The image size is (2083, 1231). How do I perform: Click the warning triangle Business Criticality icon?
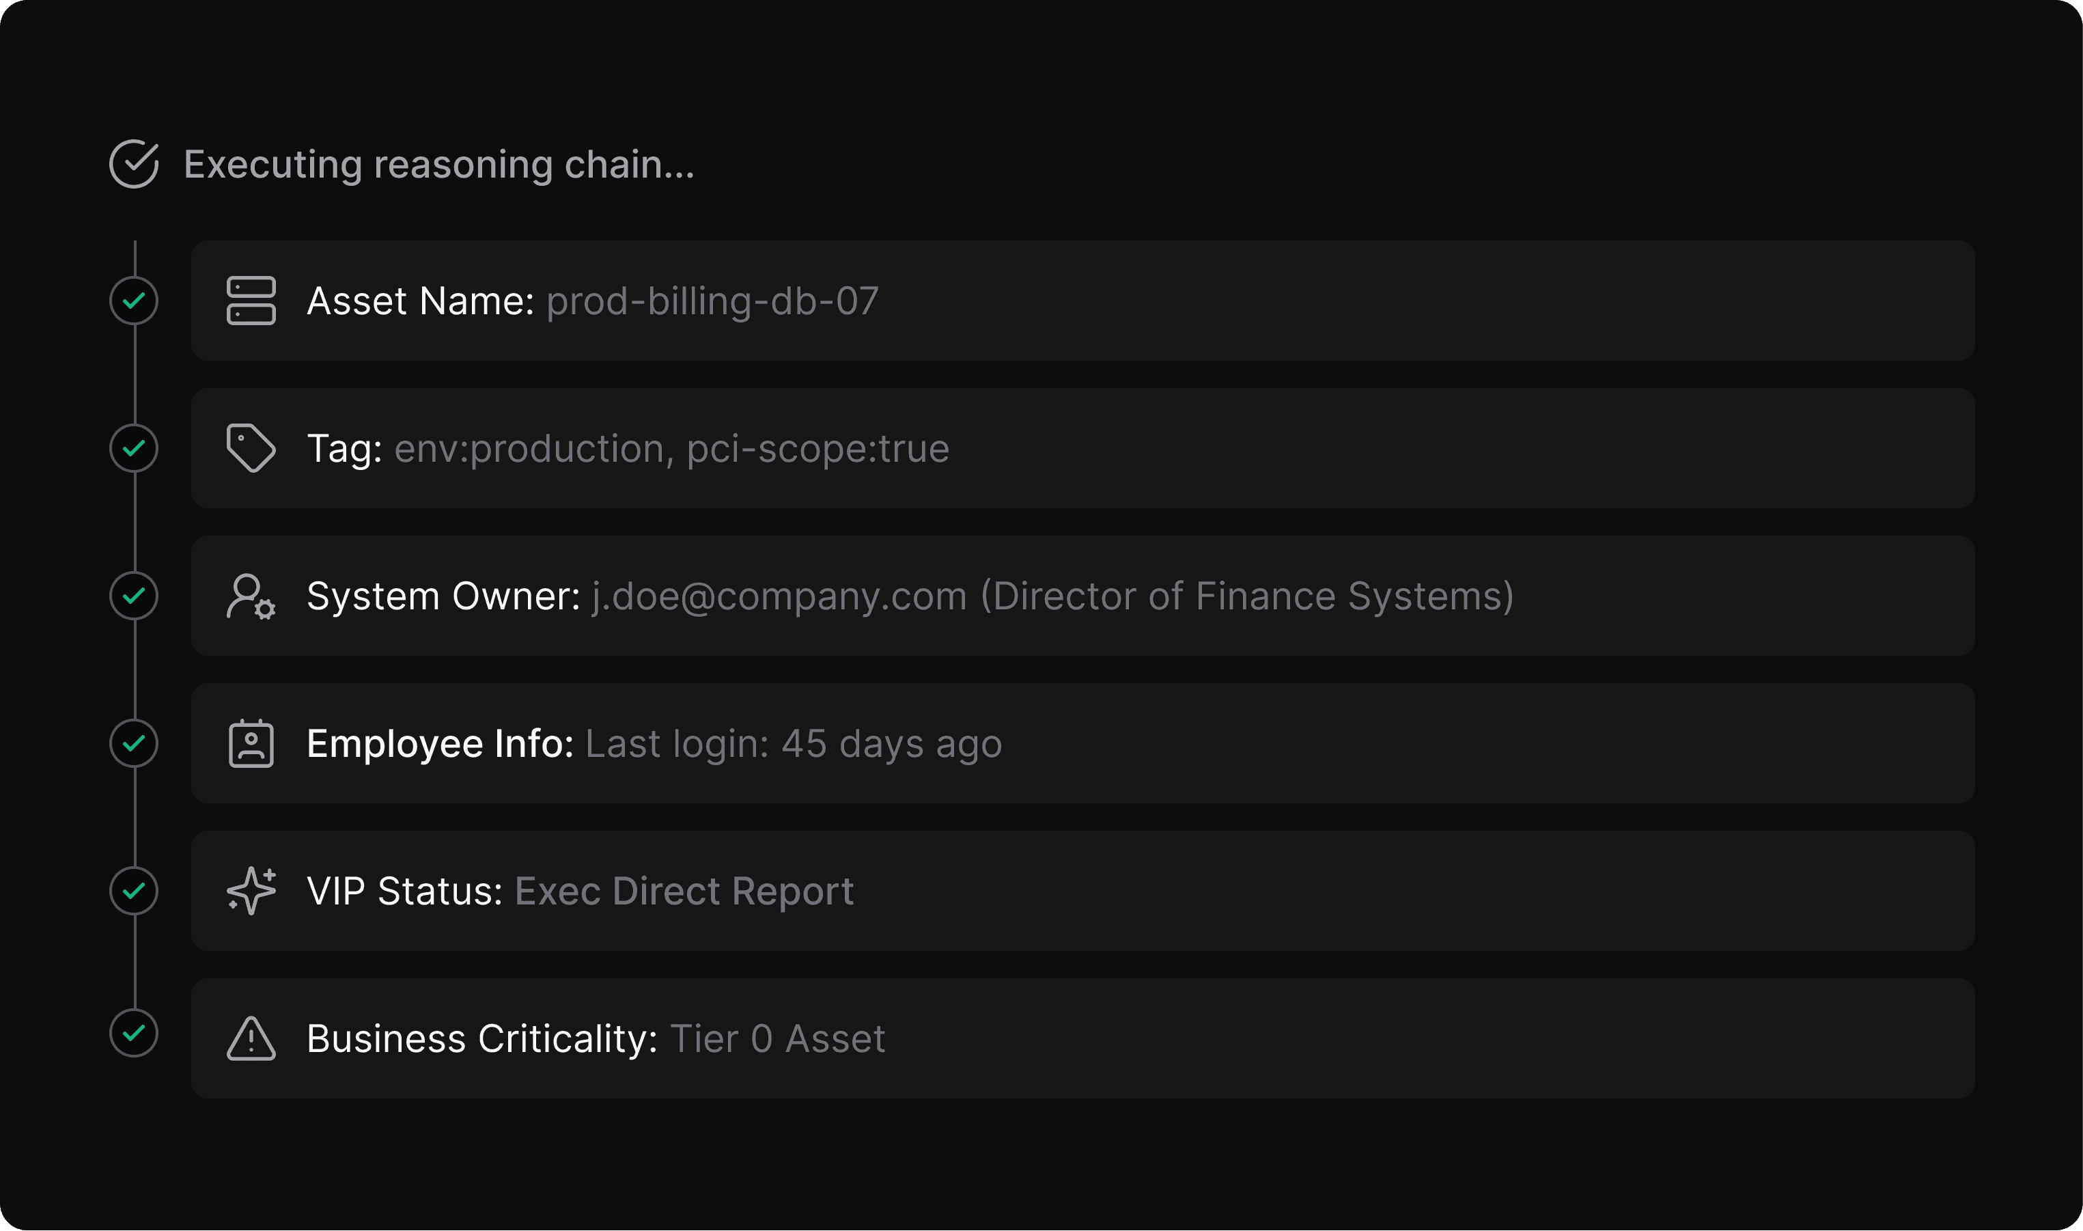(251, 1038)
